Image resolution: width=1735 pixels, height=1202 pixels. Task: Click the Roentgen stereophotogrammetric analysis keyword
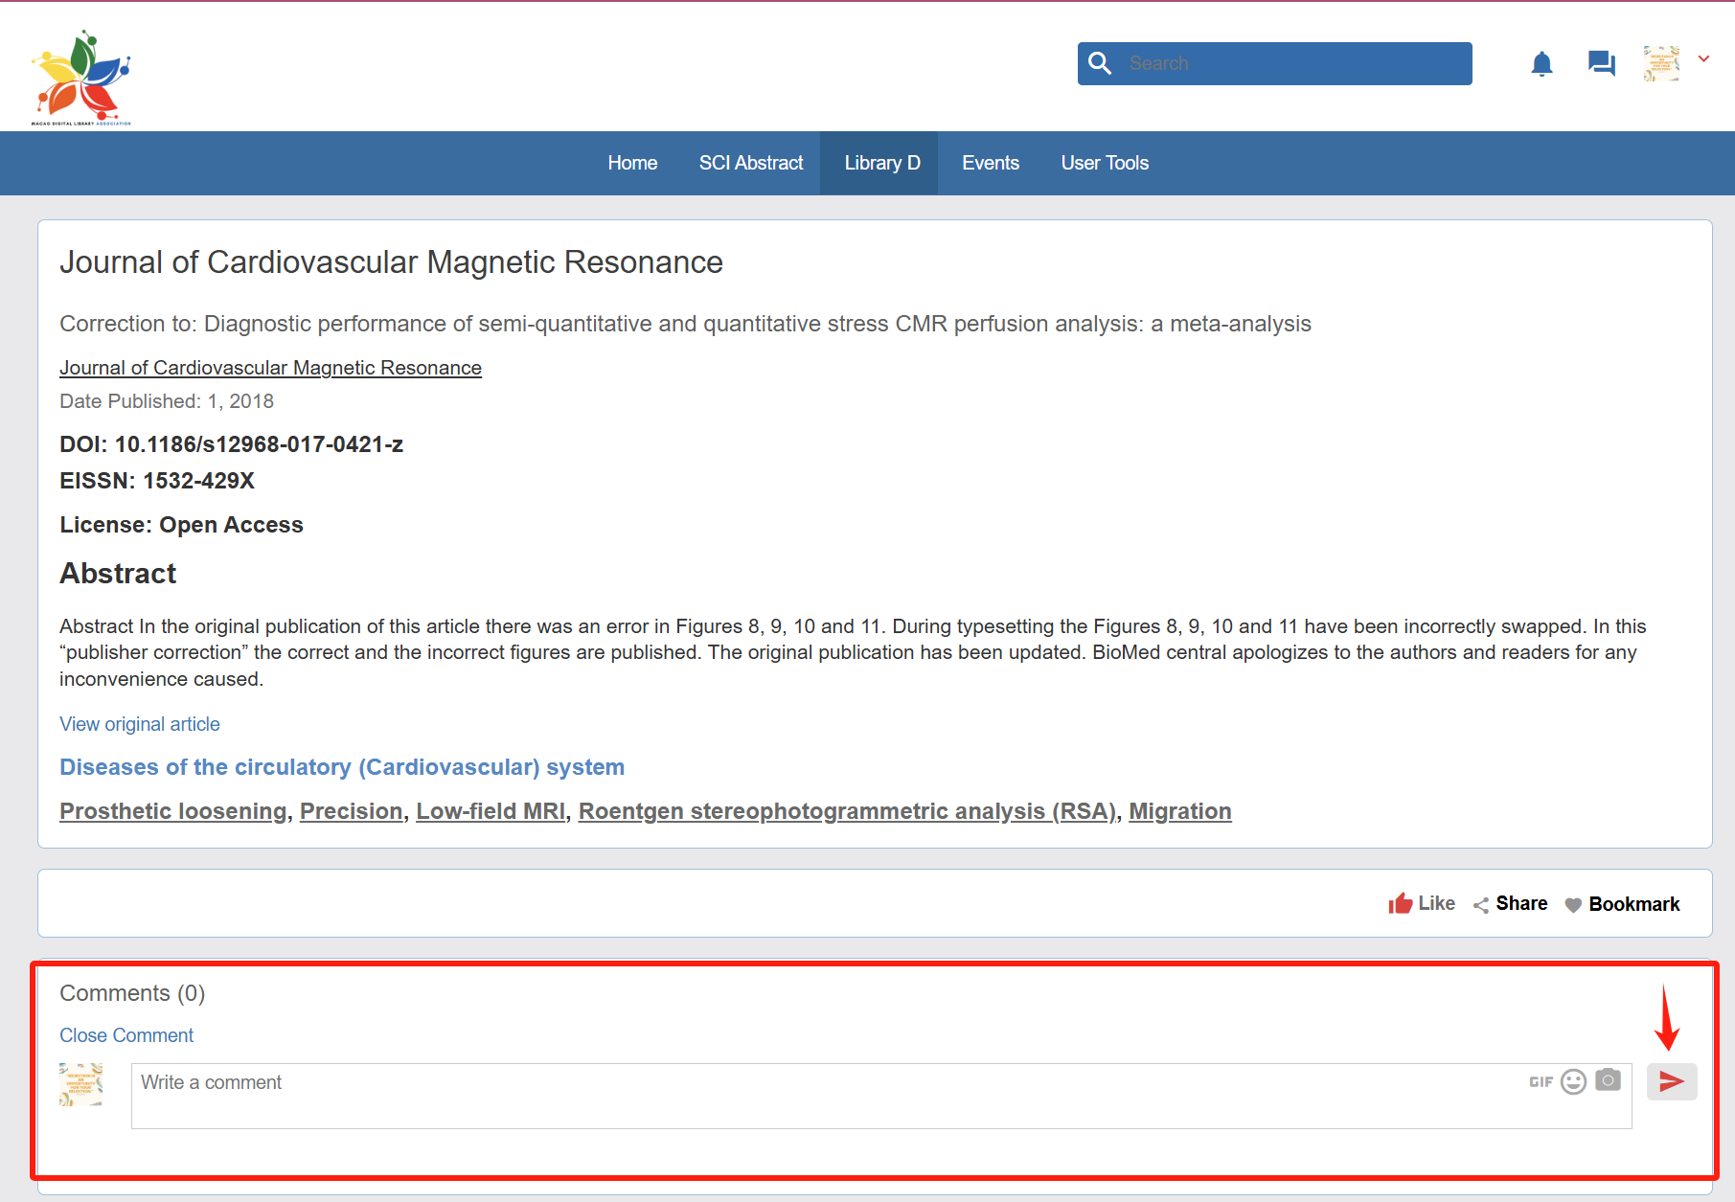tap(846, 811)
